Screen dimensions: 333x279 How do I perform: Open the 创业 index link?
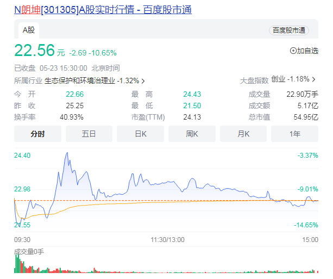278,80
